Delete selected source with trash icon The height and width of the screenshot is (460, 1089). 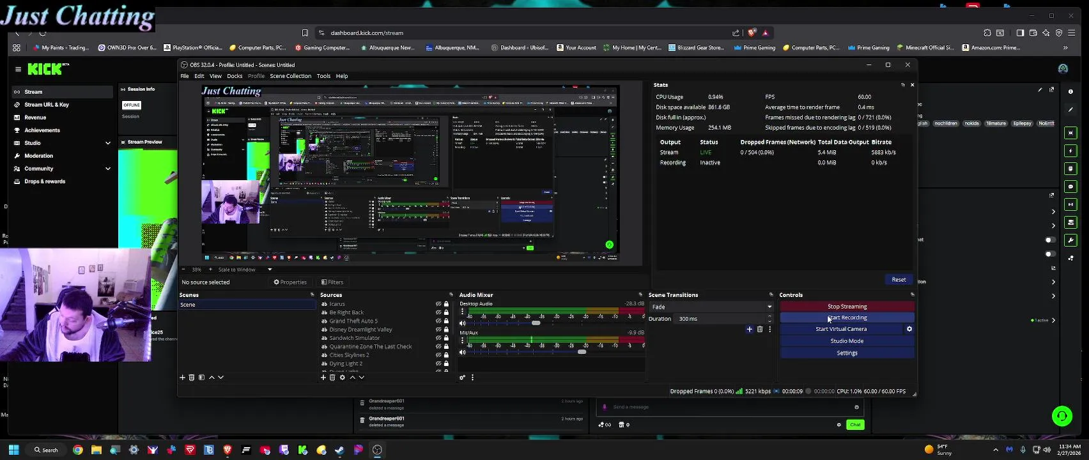pyautogui.click(x=332, y=378)
